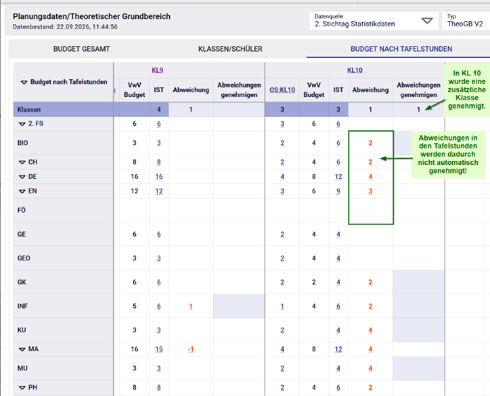Click KL10 Abweichung 2 in BIO row
This screenshot has width=490, height=396.
371,143
